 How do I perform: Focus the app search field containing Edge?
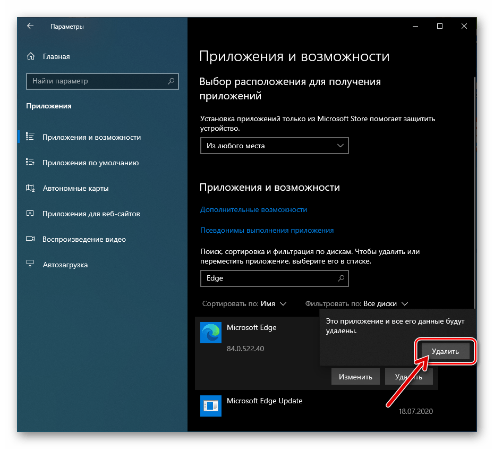point(275,278)
